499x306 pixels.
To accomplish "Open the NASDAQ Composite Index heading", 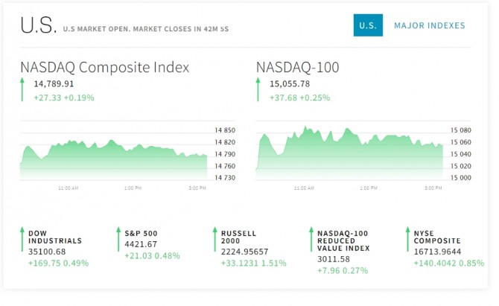I will 105,67.
